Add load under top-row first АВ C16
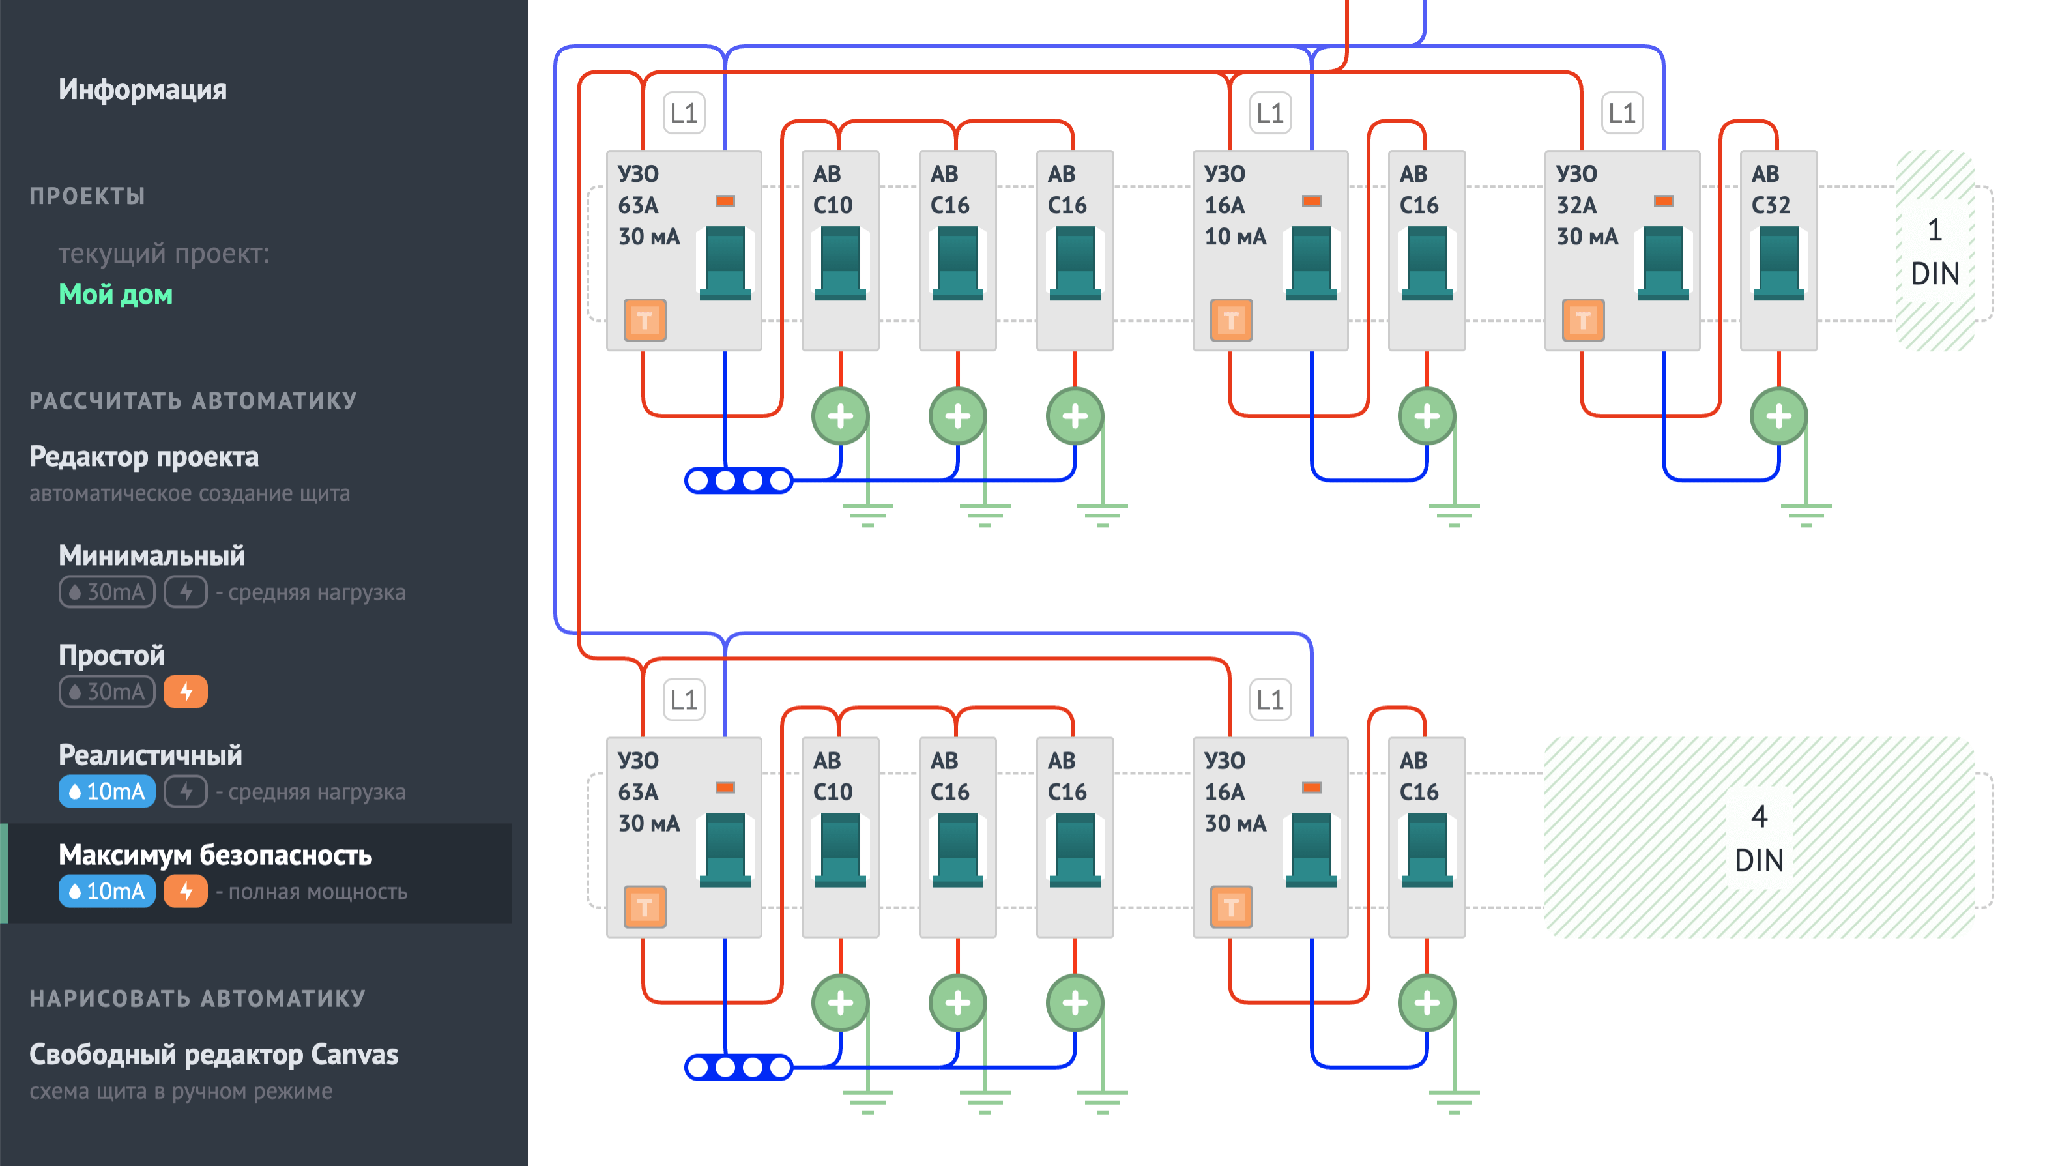The image size is (2058, 1166). tap(957, 416)
